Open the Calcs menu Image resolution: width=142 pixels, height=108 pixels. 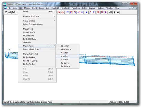click(84, 8)
